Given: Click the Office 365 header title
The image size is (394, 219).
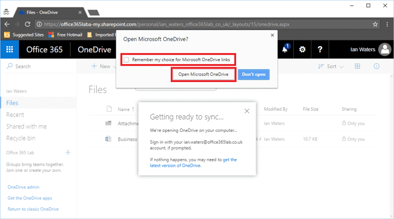Looking at the screenshot, I should 44,49.
